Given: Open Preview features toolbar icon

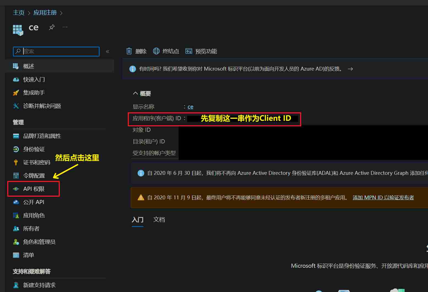Looking at the screenshot, I should (x=189, y=51).
